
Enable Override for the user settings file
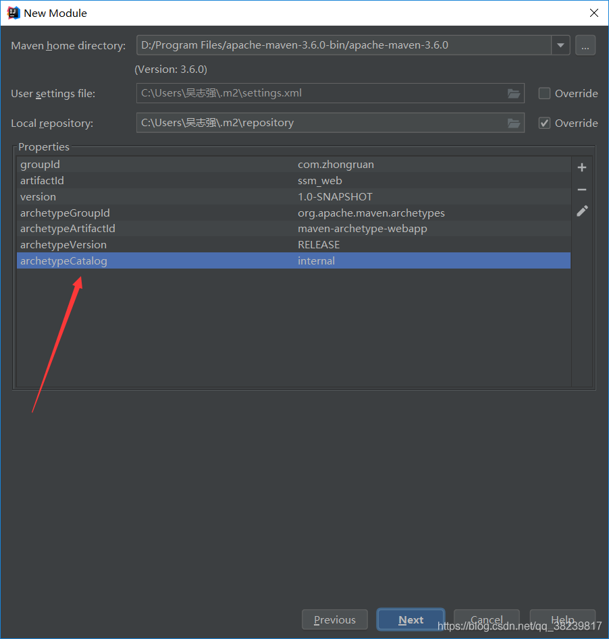544,93
